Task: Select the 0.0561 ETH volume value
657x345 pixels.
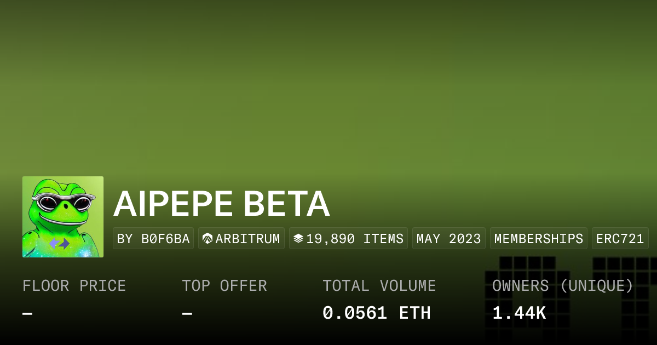Action: click(376, 313)
